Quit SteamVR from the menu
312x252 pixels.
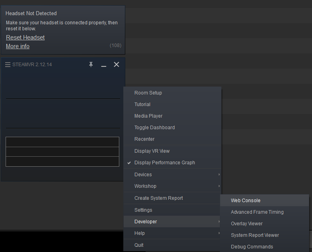pos(172,245)
